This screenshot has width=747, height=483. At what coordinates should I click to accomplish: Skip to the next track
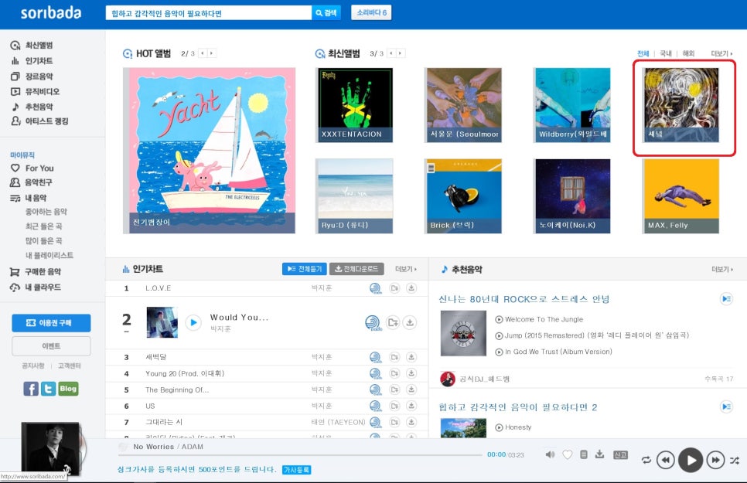click(x=715, y=460)
